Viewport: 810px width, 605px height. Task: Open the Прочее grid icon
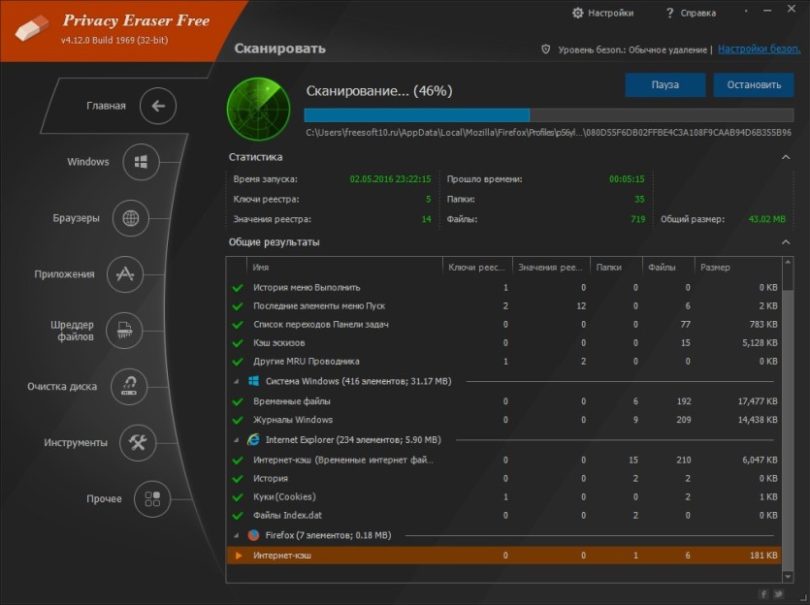click(152, 498)
